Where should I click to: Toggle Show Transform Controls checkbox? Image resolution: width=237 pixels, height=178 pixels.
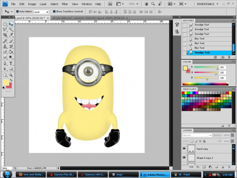[x=54, y=11]
